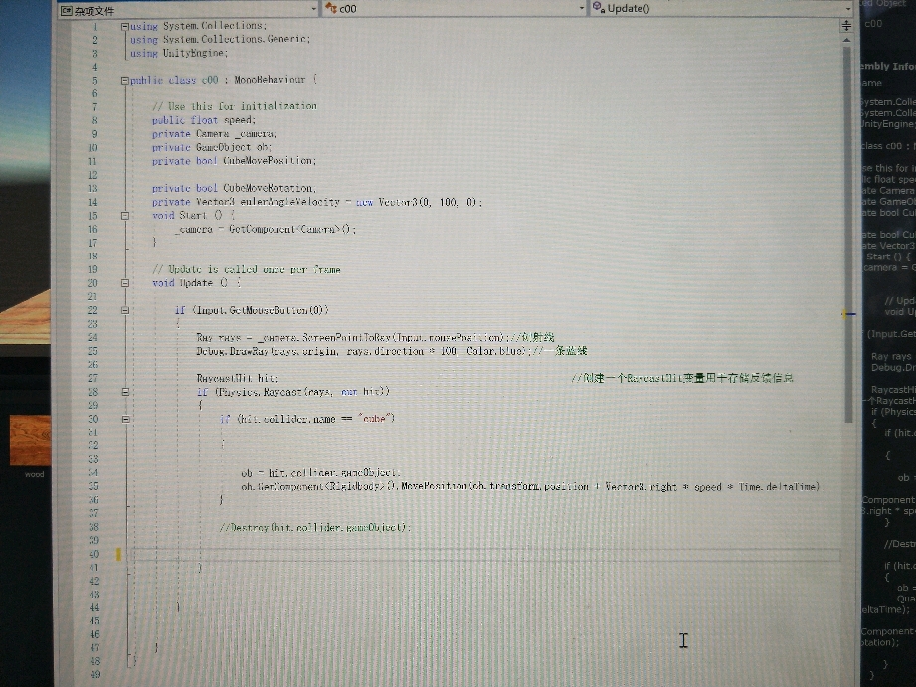Viewport: 916px width, 687px height.
Task: Click the '// Update is called once per frame' comment
Action: (246, 269)
